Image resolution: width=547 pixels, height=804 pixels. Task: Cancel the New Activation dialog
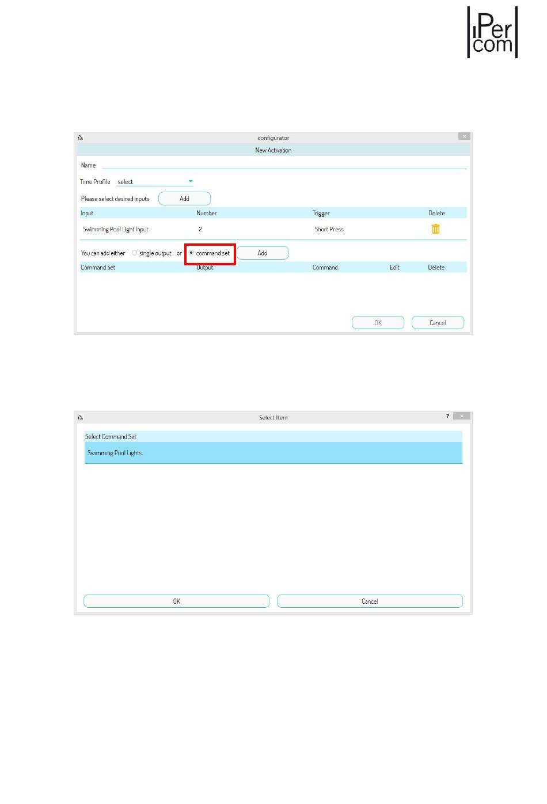point(438,322)
